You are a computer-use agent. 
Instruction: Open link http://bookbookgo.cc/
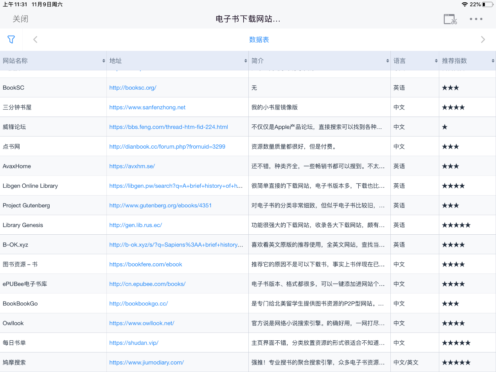tap(139, 304)
